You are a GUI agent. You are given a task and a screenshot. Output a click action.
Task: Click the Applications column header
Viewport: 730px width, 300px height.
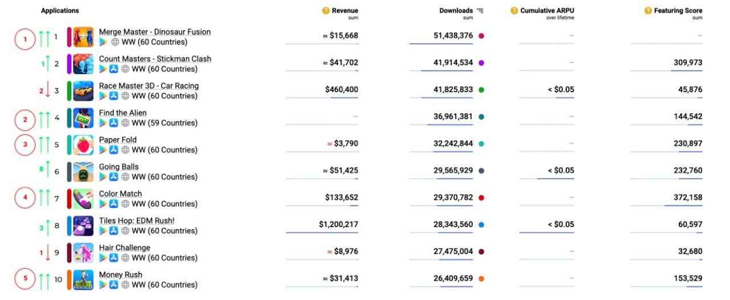click(60, 11)
